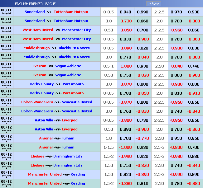
Task: Click -0.910 odds for Derby vs Portsmouth
Action: 194,93
